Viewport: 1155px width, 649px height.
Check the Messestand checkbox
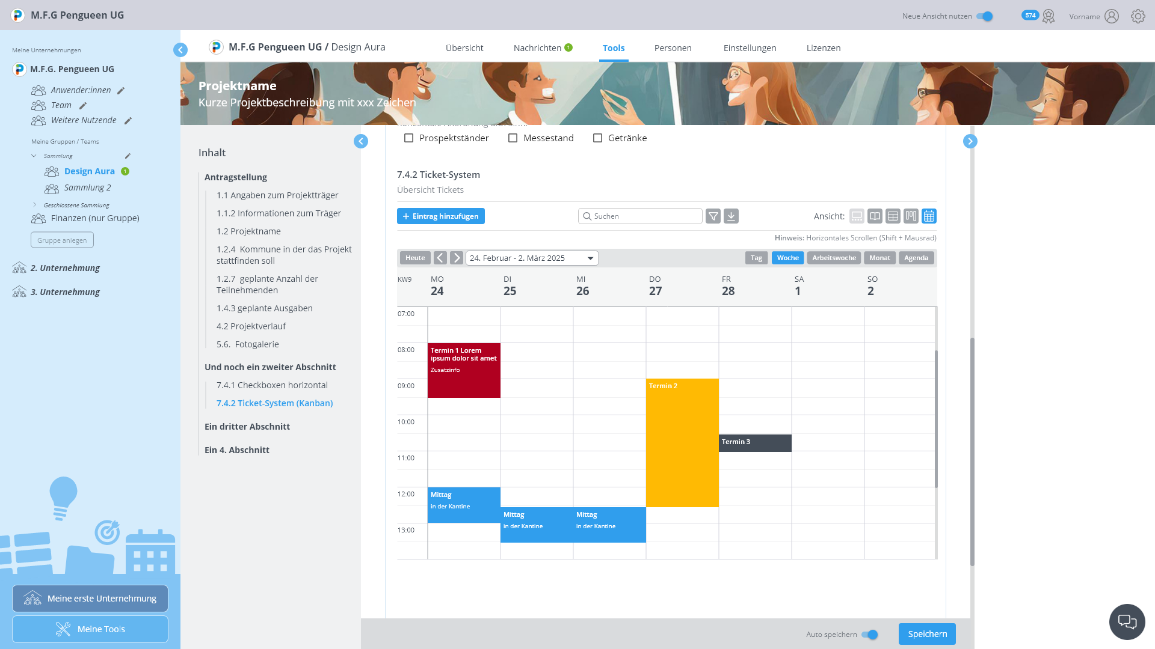coord(513,138)
